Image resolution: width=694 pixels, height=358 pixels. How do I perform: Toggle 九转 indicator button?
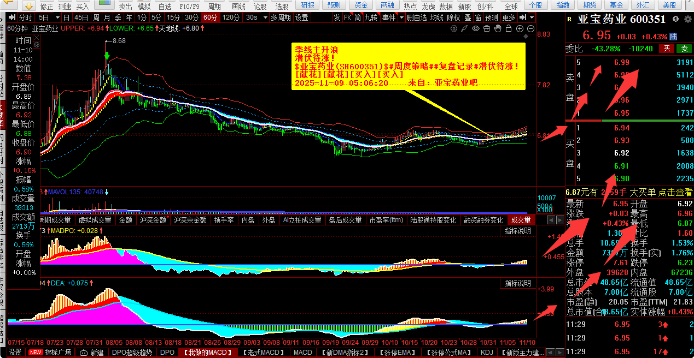(371, 17)
